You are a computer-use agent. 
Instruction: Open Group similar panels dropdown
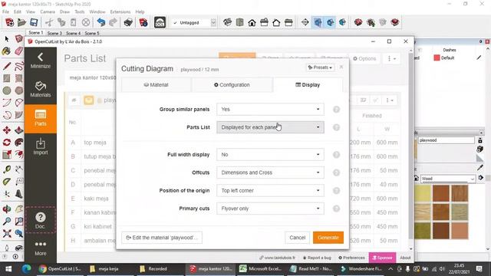(270, 109)
